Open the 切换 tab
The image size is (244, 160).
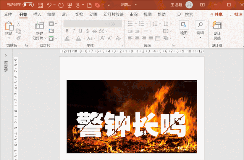coord(79,14)
